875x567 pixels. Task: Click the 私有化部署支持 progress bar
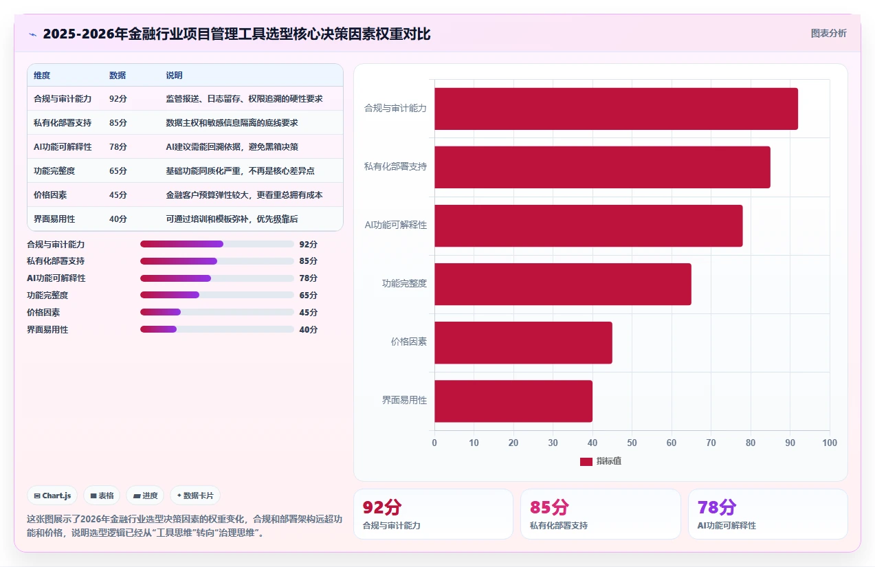point(217,261)
